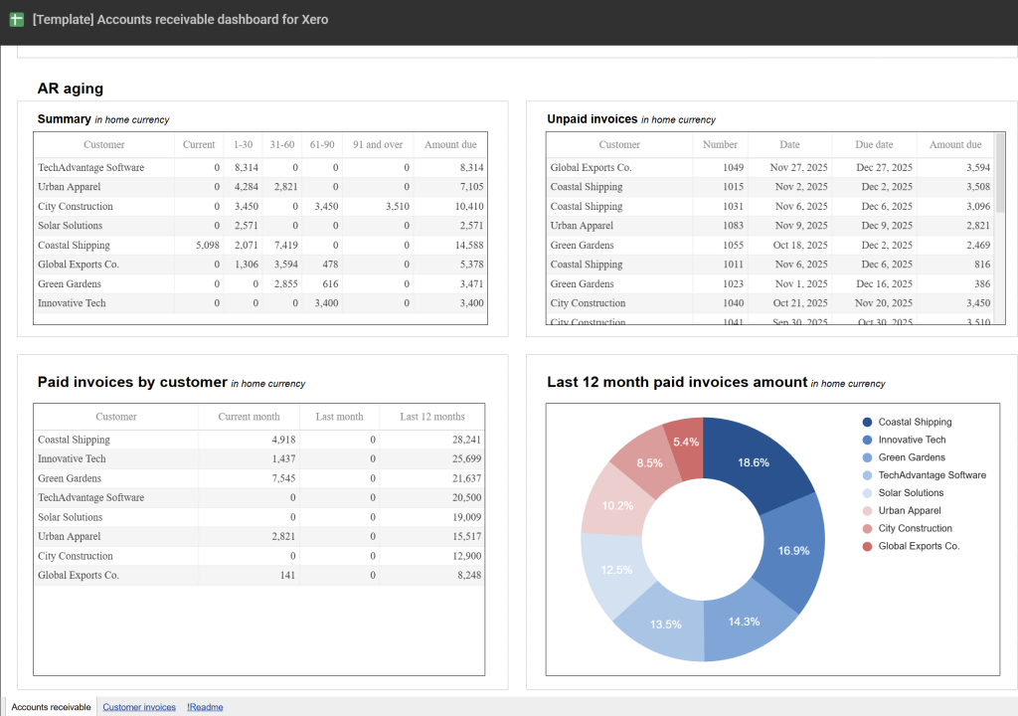Select TechAdvantage Software in Summary table
This screenshot has height=716, width=1018.
click(x=90, y=168)
